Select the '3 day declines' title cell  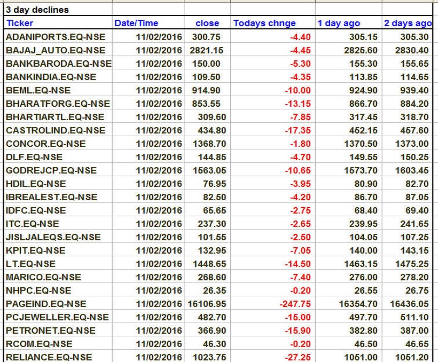tap(37, 10)
